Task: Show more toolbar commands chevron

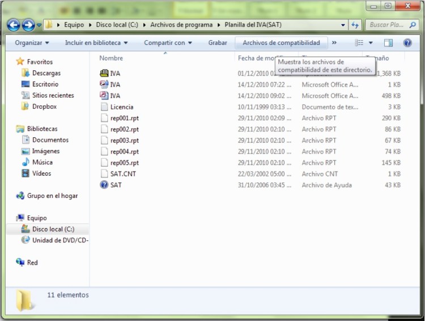Action: [x=334, y=43]
